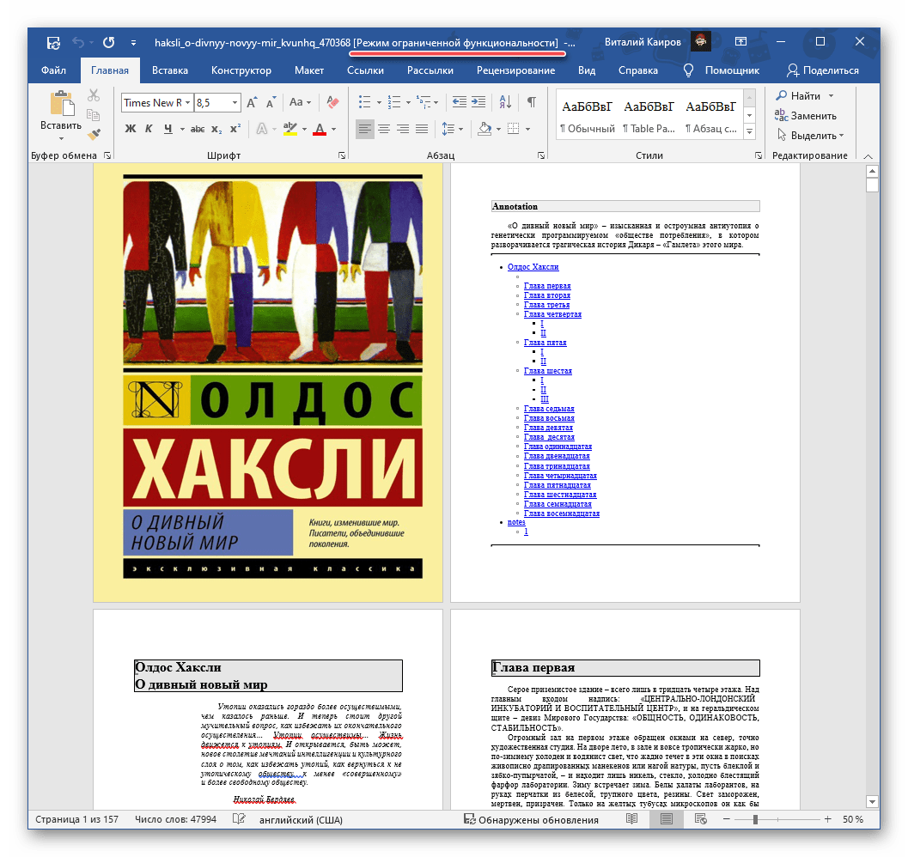Click the Align Right icon
Image resolution: width=908 pixels, height=857 pixels.
pos(403,129)
